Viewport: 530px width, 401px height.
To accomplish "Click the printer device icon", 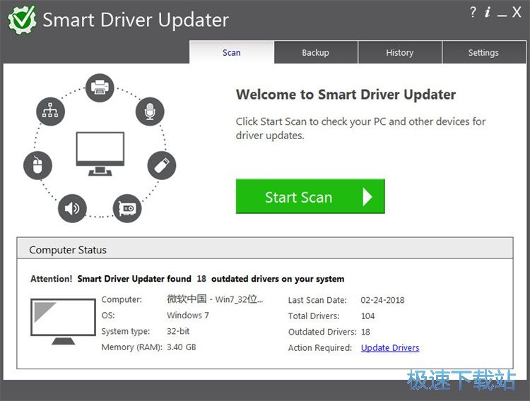I will coord(100,88).
